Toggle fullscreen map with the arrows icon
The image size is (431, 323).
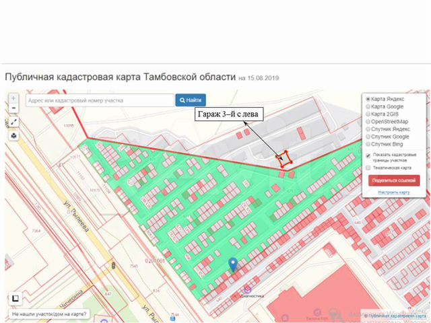coord(13,122)
